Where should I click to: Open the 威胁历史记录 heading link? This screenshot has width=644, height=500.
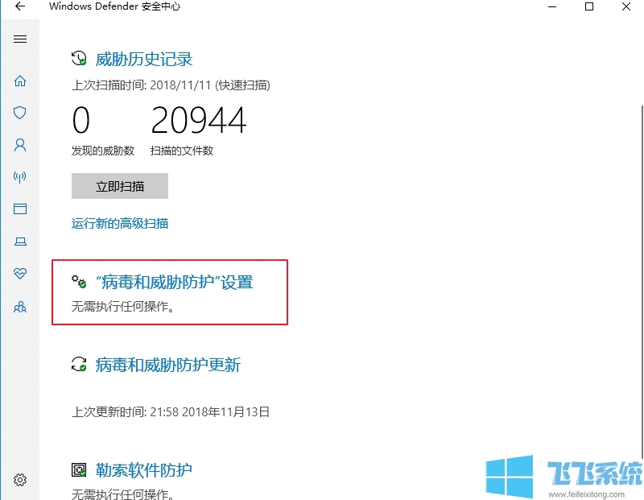(144, 59)
